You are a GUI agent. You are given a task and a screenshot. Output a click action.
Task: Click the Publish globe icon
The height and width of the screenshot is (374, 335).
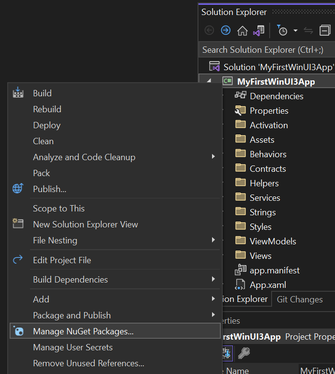tap(18, 188)
